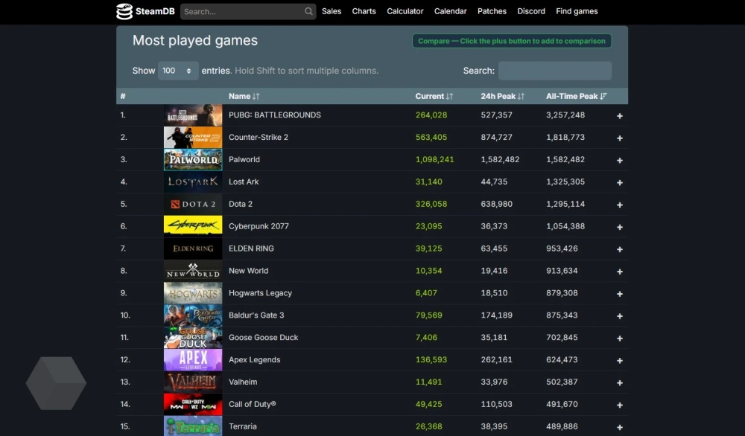
Task: Click the magnifier icon in search bar
Action: point(308,12)
